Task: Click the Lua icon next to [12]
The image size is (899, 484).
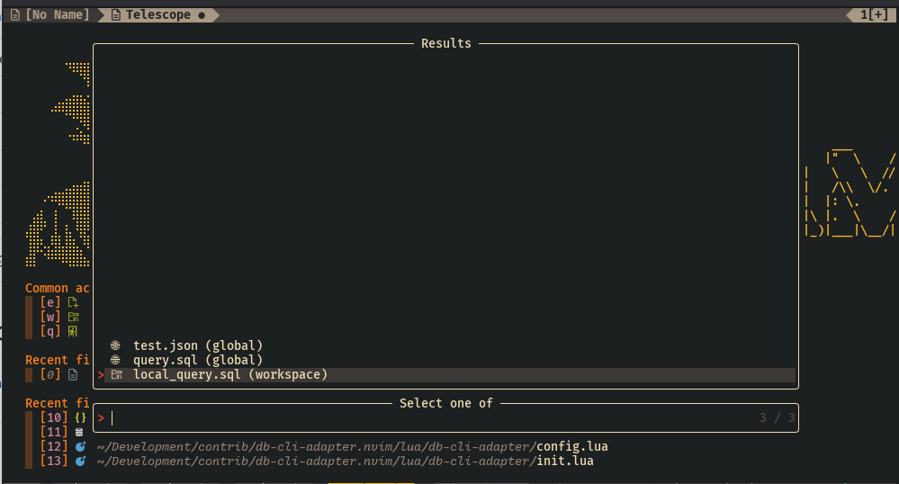Action: [80, 446]
